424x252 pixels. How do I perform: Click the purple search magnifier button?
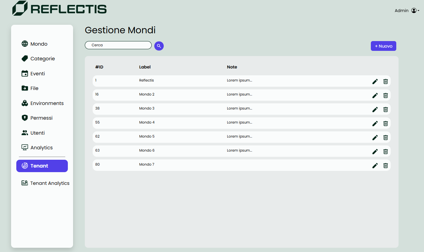(x=159, y=46)
